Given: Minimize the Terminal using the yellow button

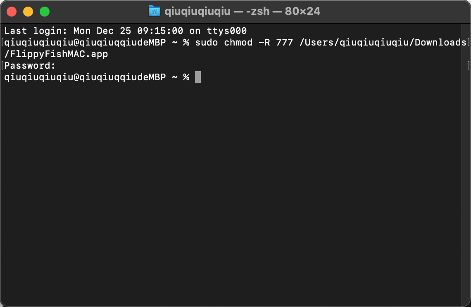Looking at the screenshot, I should tap(28, 12).
